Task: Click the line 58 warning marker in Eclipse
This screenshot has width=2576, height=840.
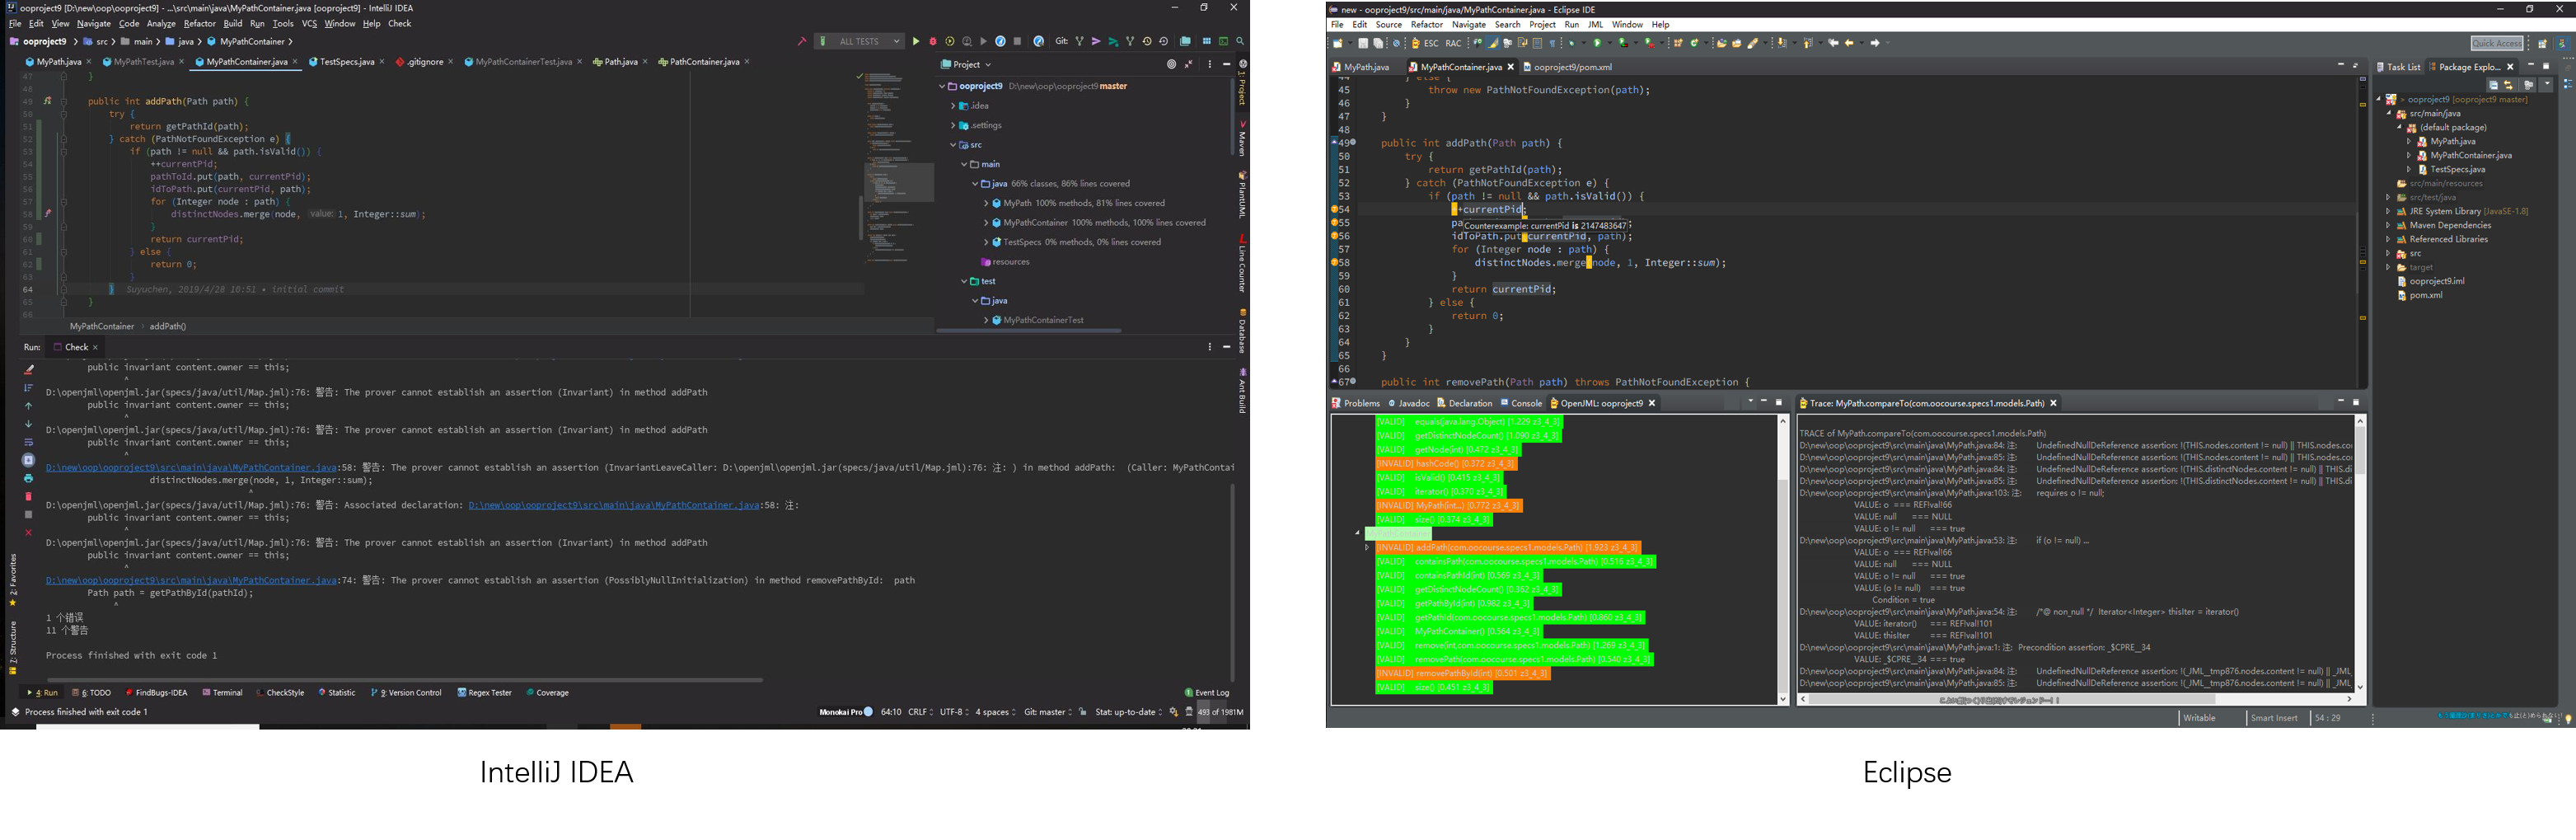Action: coord(1335,263)
